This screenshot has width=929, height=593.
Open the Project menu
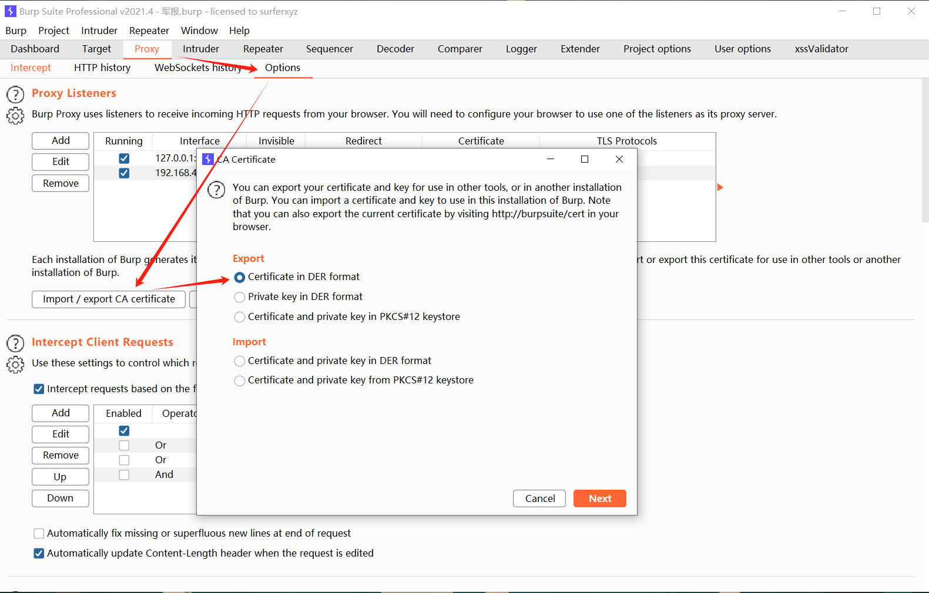(x=53, y=31)
